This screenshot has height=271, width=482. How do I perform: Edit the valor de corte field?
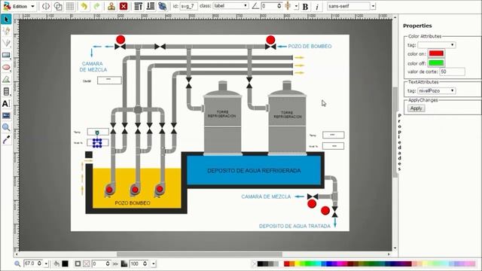[x=452, y=72]
